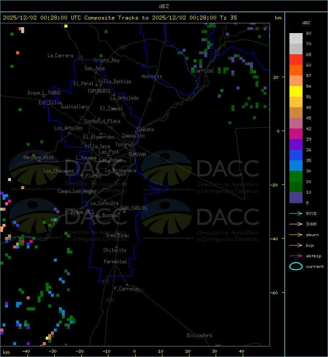Select the Eug_Bustos label
Screen dimensions: 328x357
[105, 215]
